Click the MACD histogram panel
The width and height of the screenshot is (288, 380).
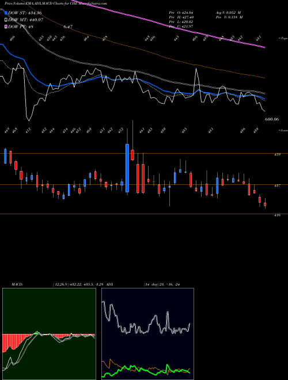(49, 334)
